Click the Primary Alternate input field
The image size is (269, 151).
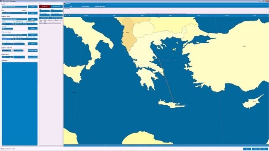point(7,44)
